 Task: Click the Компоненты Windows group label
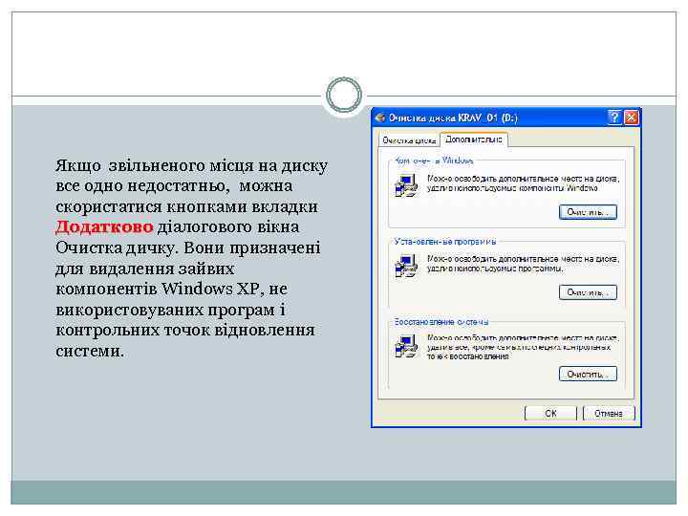click(434, 161)
